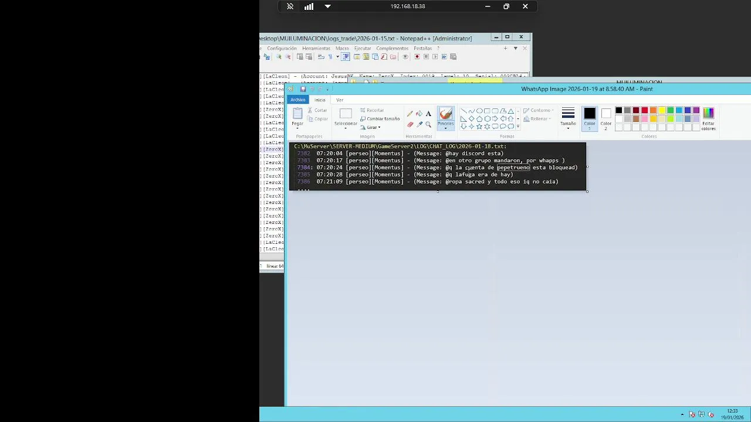This screenshot has width=751, height=422.
Task: Click the Pinceles brush icon
Action: pos(446,113)
